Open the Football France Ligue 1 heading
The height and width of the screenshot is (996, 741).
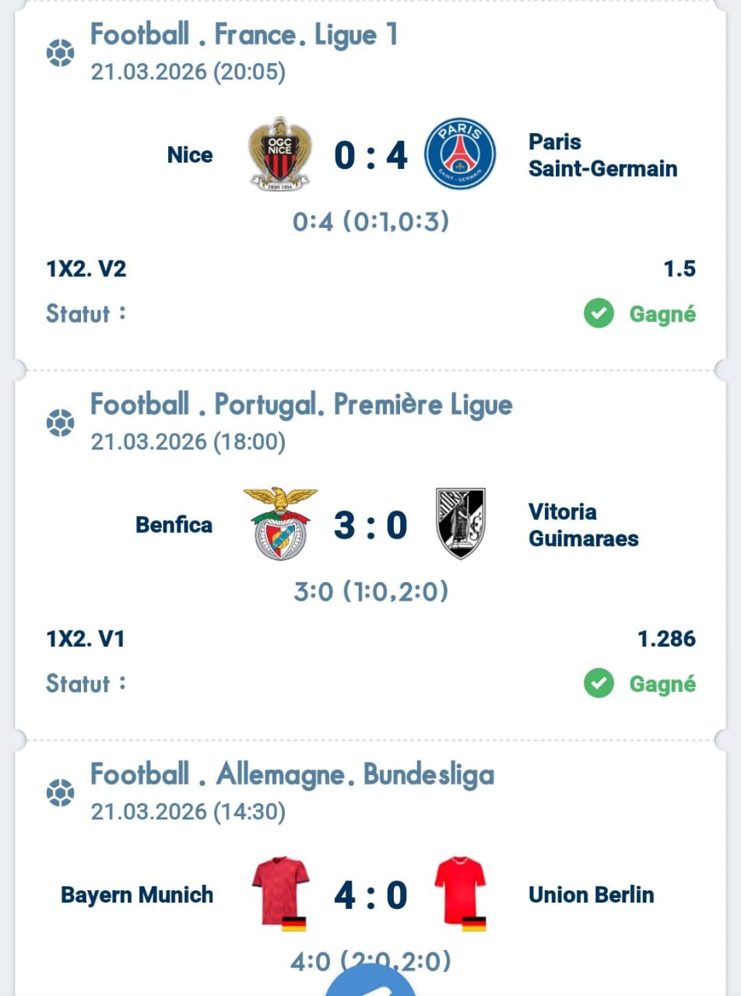pos(244,35)
